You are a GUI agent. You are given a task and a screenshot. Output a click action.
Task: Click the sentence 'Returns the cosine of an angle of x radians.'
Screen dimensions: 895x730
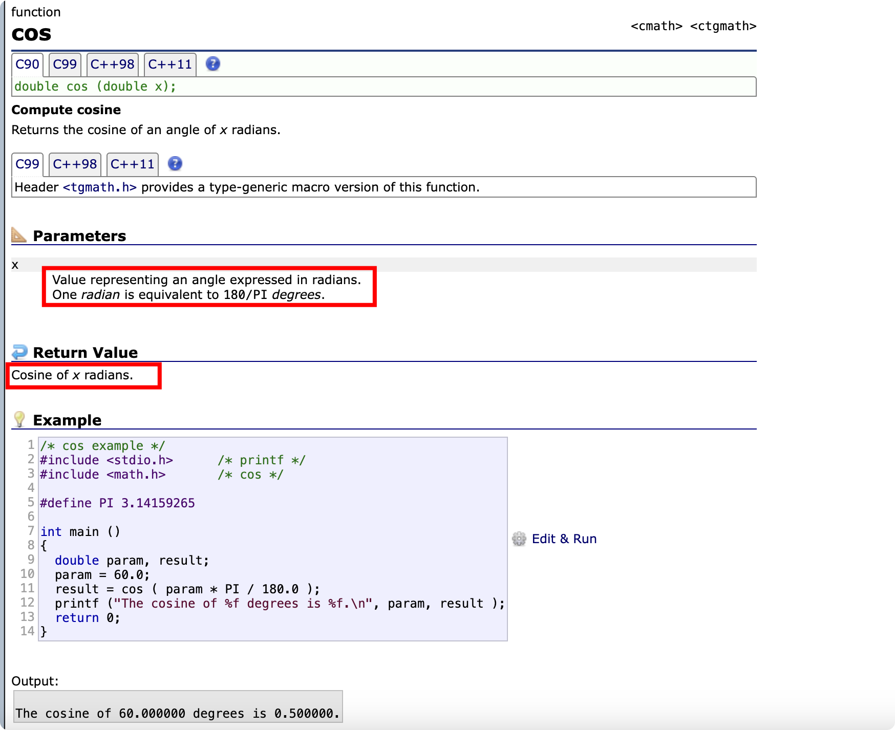(x=146, y=130)
